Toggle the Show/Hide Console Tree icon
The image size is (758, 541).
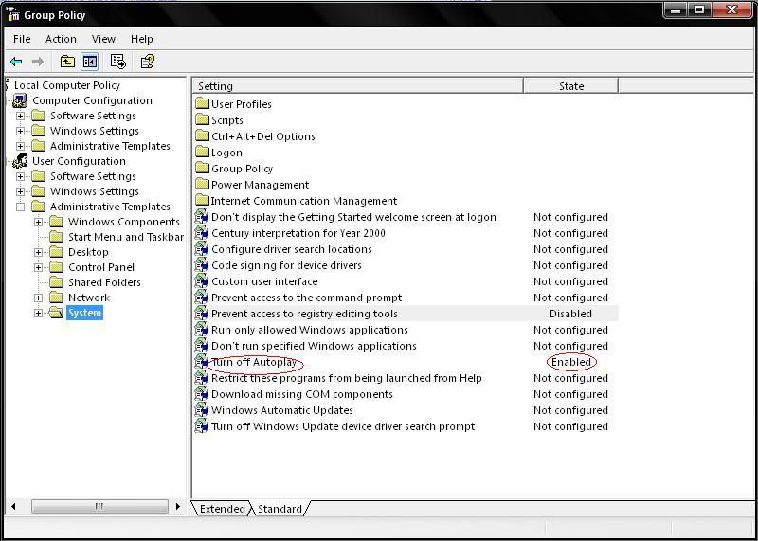[x=90, y=62]
